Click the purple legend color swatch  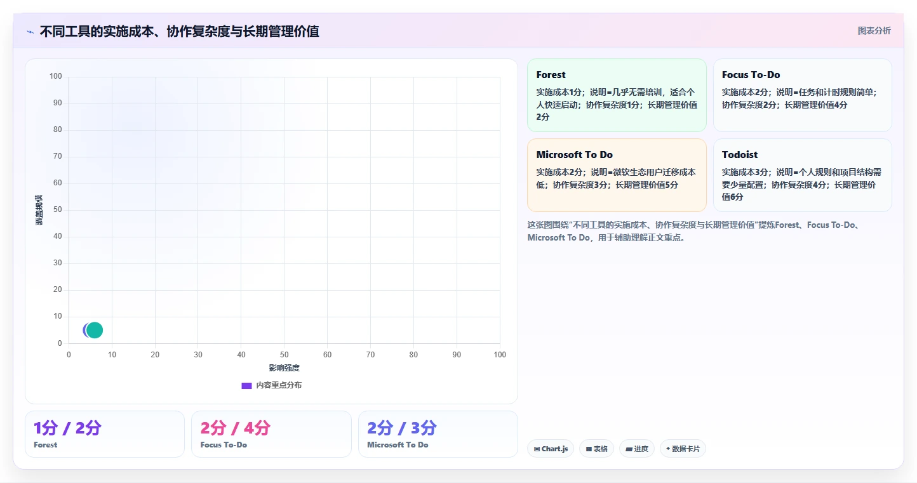pos(246,385)
